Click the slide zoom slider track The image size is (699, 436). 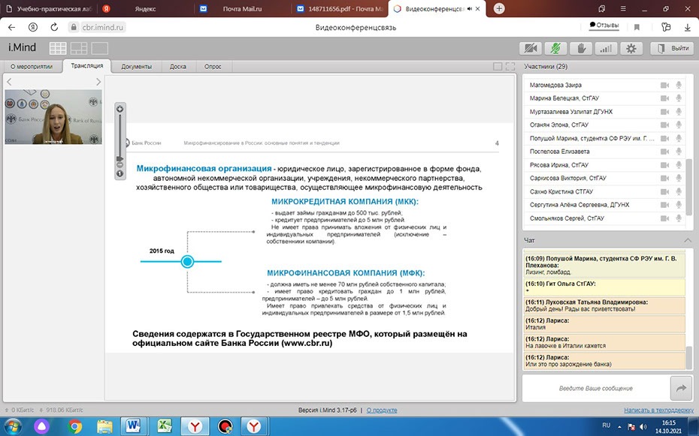click(120, 135)
